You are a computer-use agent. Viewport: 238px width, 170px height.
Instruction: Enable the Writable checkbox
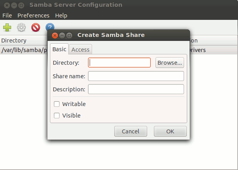point(57,104)
